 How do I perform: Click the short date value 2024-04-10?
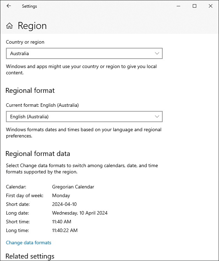64,204
